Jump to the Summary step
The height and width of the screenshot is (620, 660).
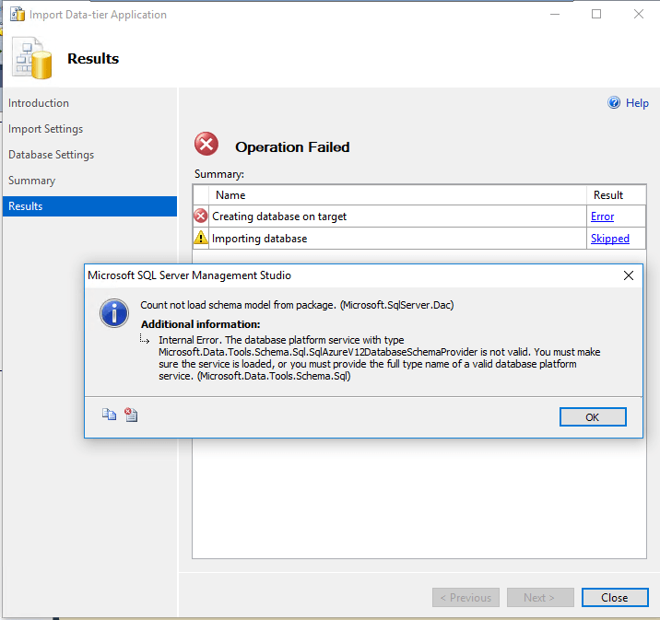coord(31,181)
